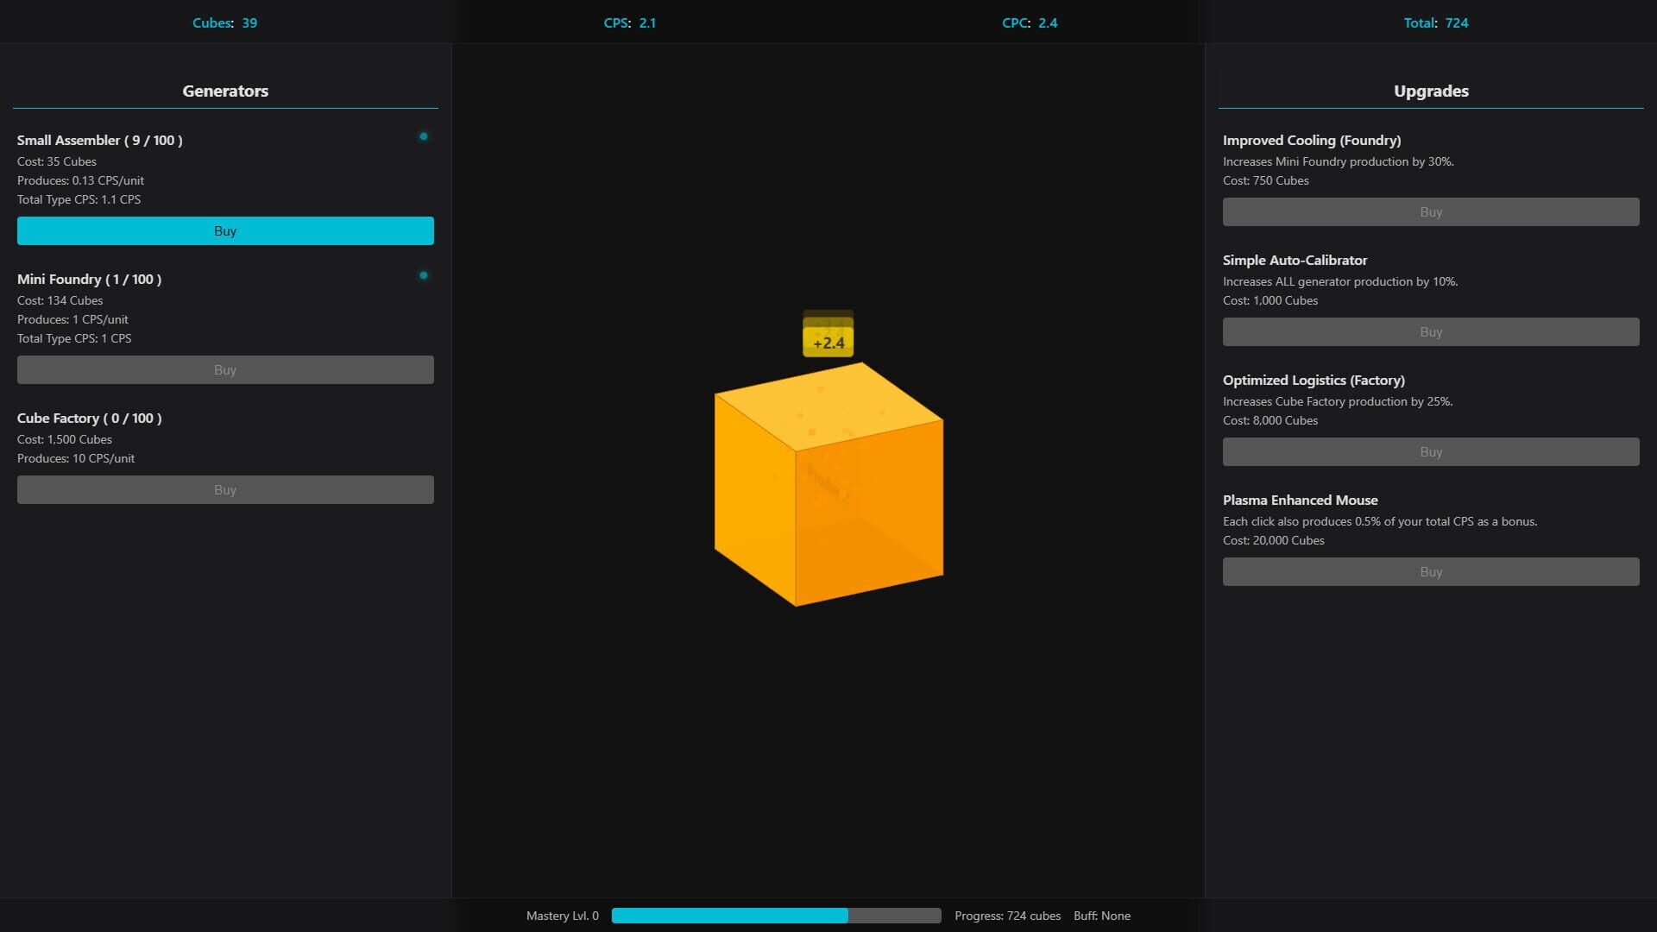1657x932 pixels.
Task: Click the cyan indicator dot beside Small Assembler
Action: 424,136
